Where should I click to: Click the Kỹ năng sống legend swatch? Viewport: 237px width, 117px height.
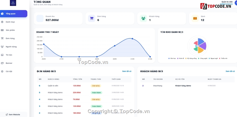(x=186, y=58)
